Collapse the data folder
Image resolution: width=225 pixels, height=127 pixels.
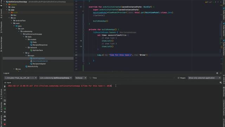point(24,37)
